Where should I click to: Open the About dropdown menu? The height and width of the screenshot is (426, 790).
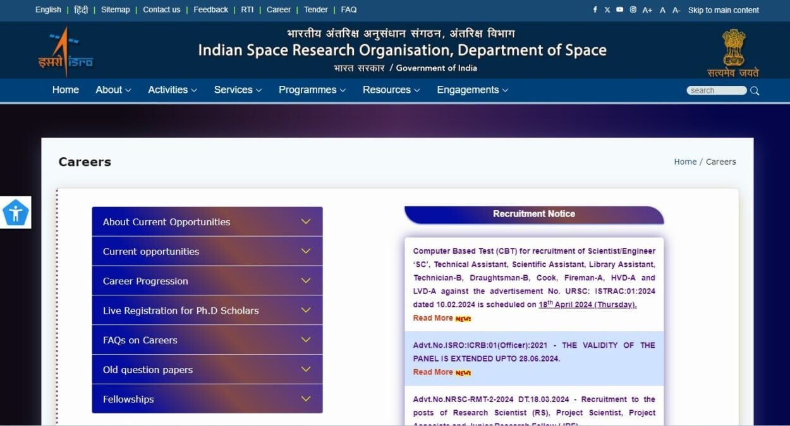point(113,90)
